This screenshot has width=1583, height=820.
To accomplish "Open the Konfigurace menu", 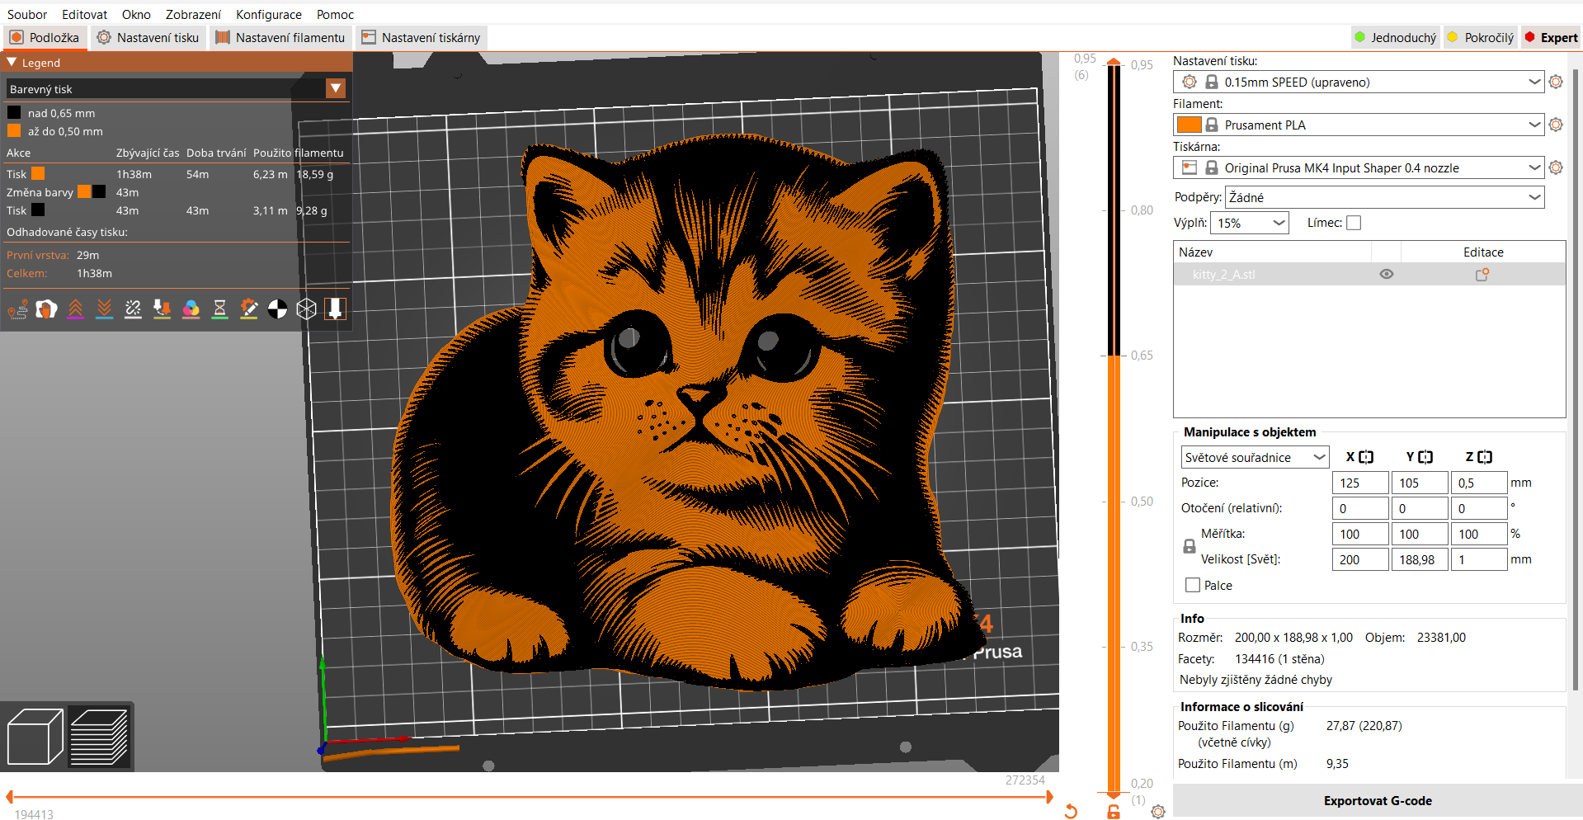I will click(269, 14).
